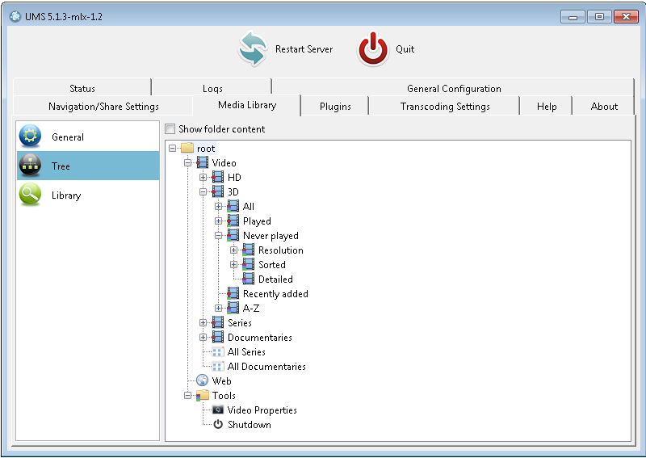Click the All Documentaries grid icon
The height and width of the screenshot is (458, 646).
[217, 366]
